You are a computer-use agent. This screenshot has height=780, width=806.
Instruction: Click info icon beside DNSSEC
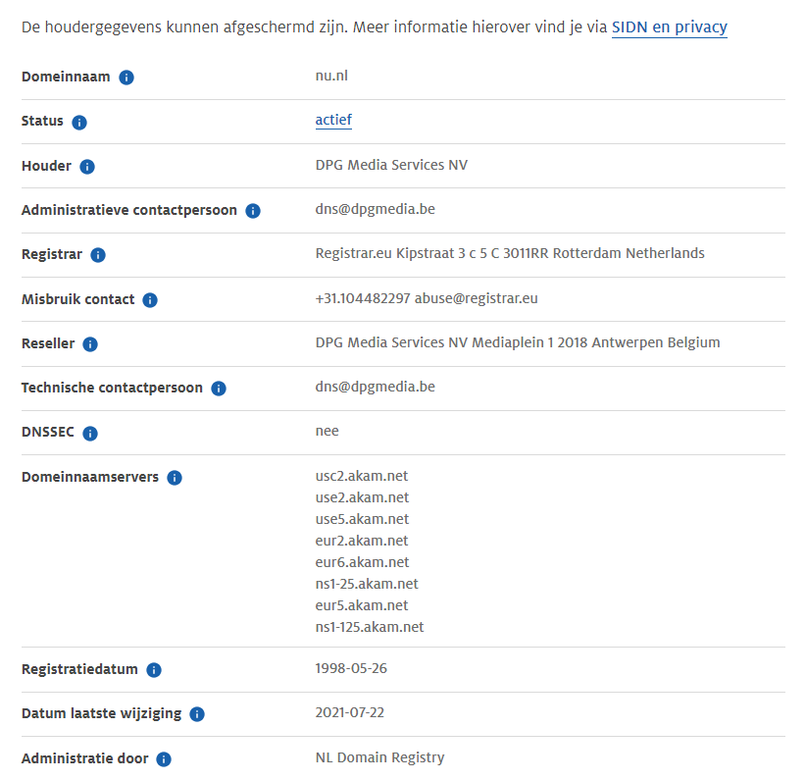[x=90, y=433]
